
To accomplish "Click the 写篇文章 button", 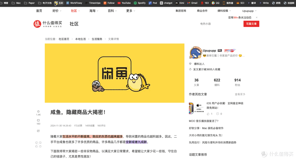I will (251, 24).
